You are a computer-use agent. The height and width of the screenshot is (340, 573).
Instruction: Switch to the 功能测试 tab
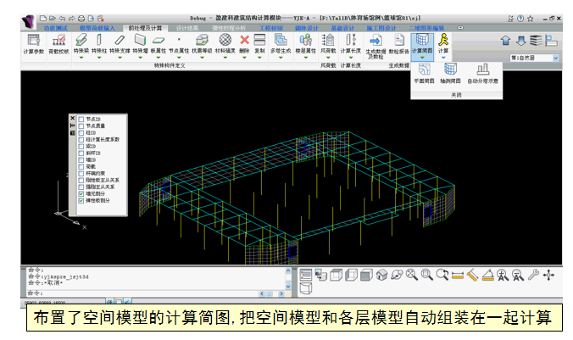56,28
